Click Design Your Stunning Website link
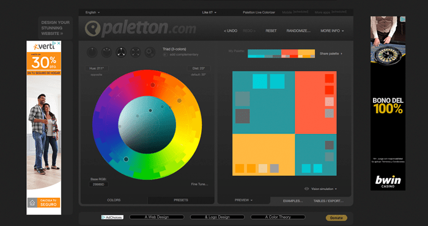428x226 pixels. pyautogui.click(x=56, y=28)
